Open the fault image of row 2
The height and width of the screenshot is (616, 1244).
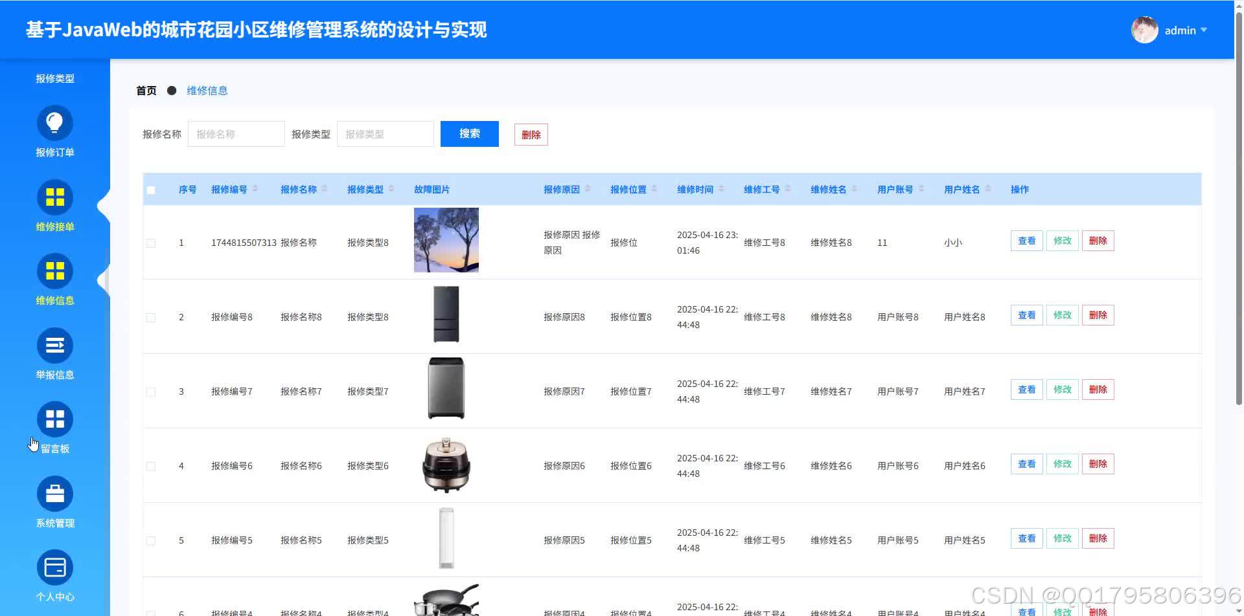click(x=446, y=314)
